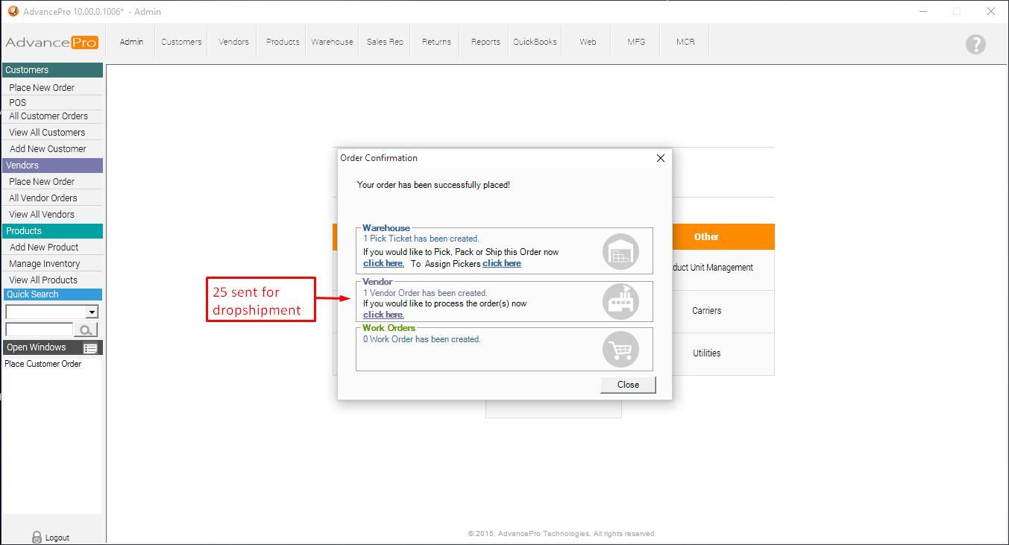This screenshot has height=545, width=1009.
Task: Click the Assign Pickers click here link
Action: click(x=502, y=263)
